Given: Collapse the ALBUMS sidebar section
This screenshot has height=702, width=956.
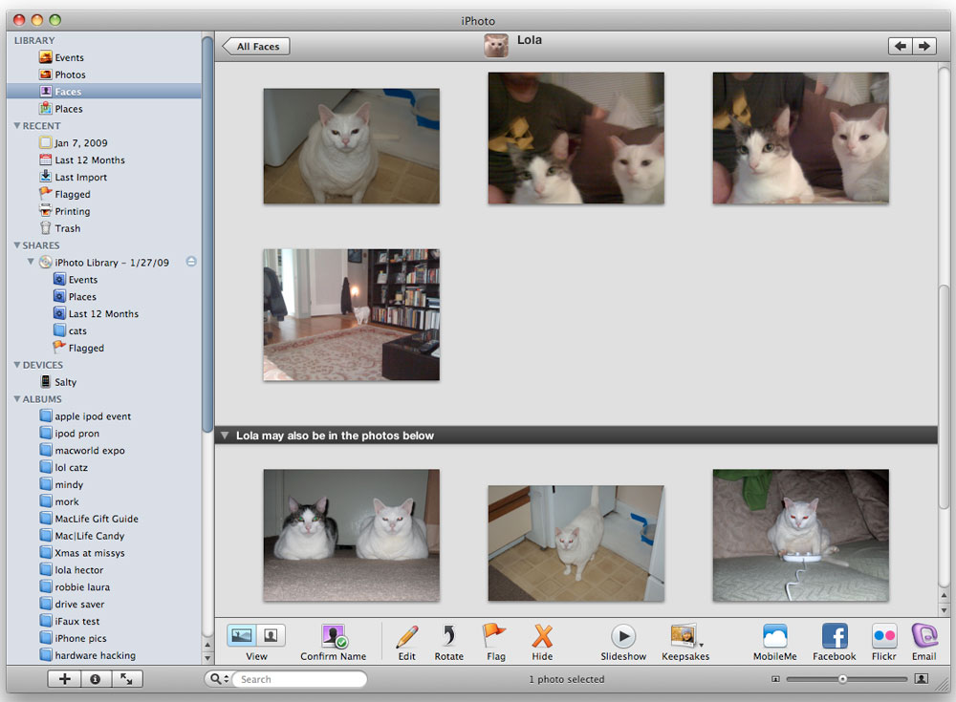Looking at the screenshot, I should click(x=17, y=399).
